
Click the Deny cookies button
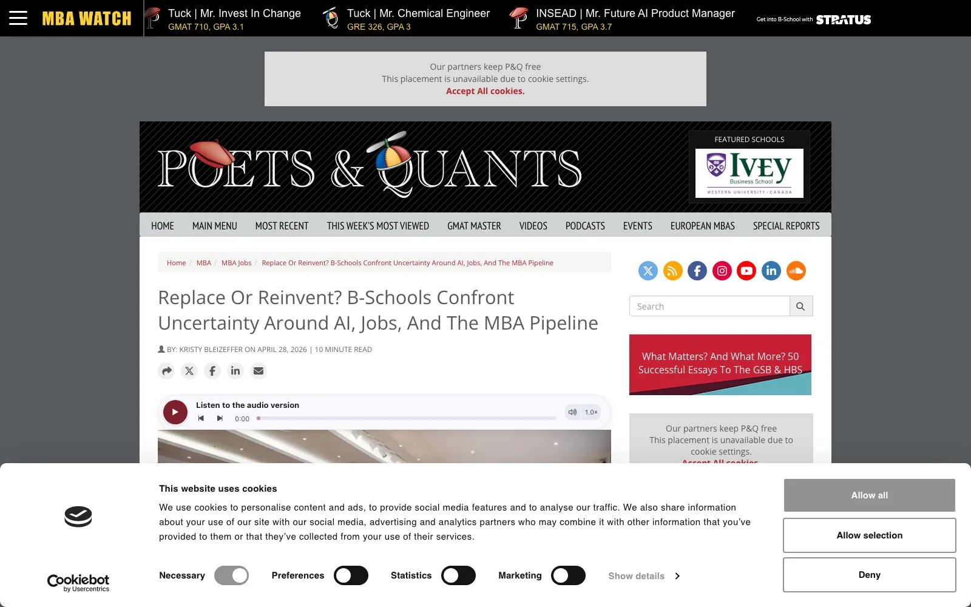(x=869, y=575)
